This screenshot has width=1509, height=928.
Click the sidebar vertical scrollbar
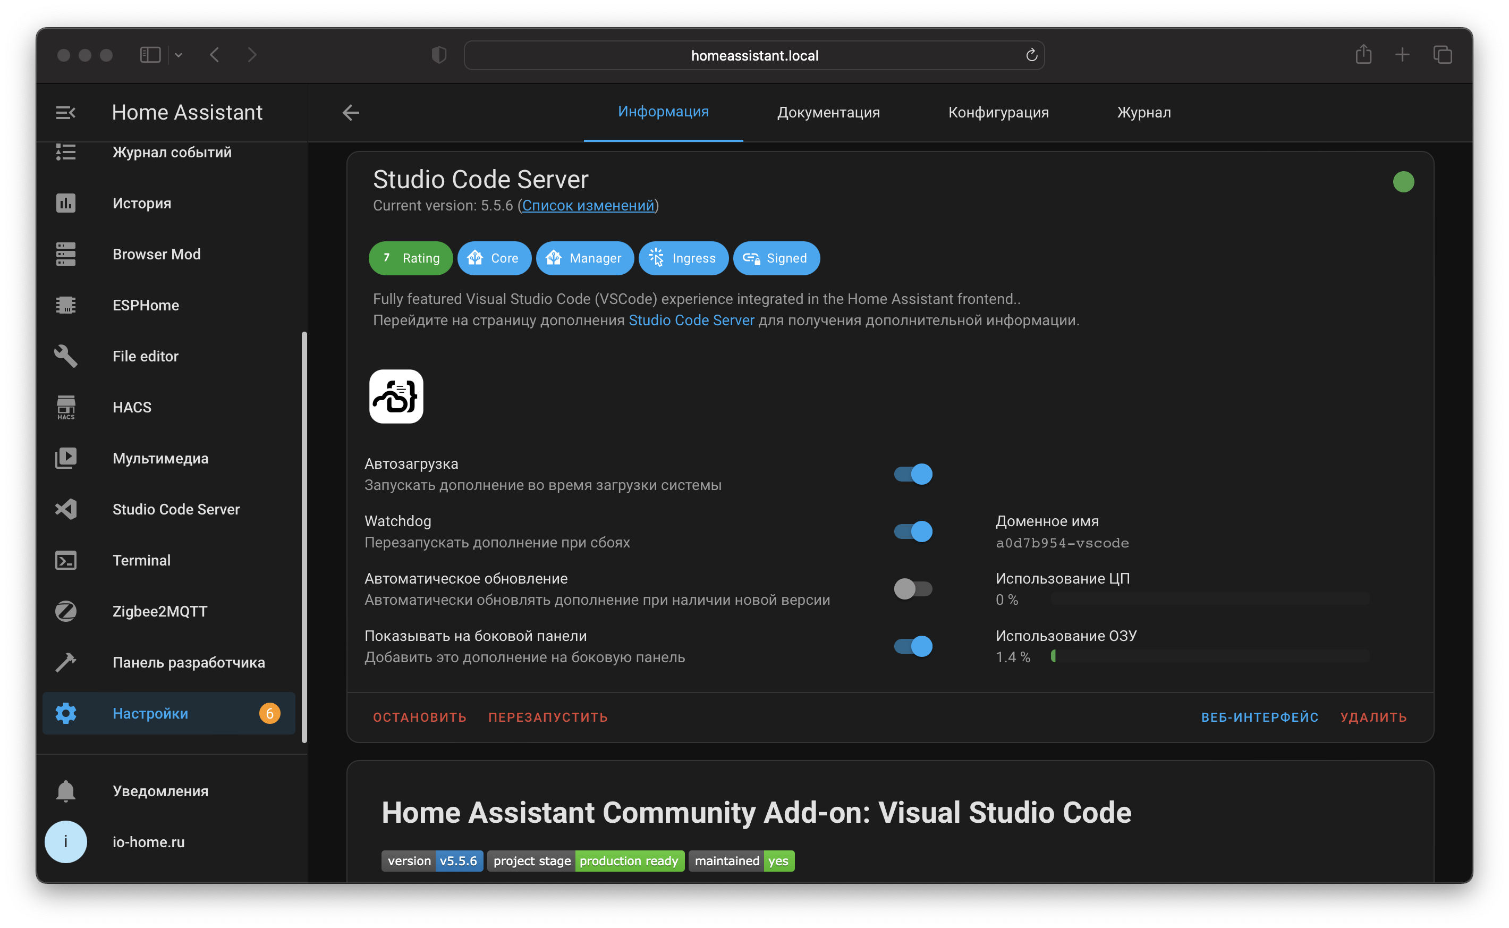coord(304,537)
